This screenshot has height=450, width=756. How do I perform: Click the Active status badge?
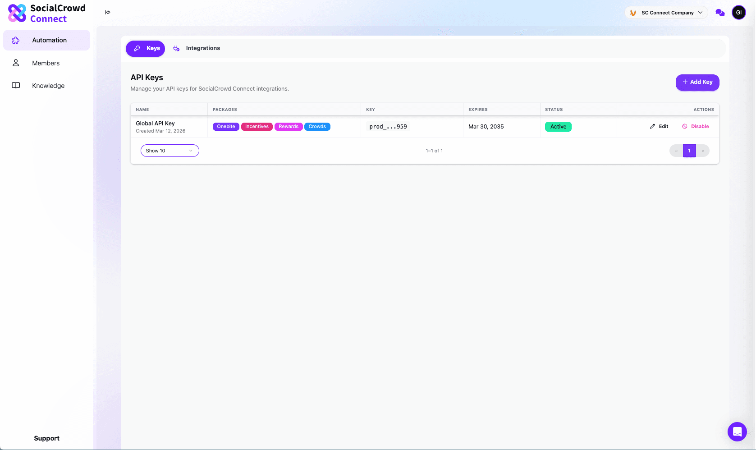click(558, 127)
